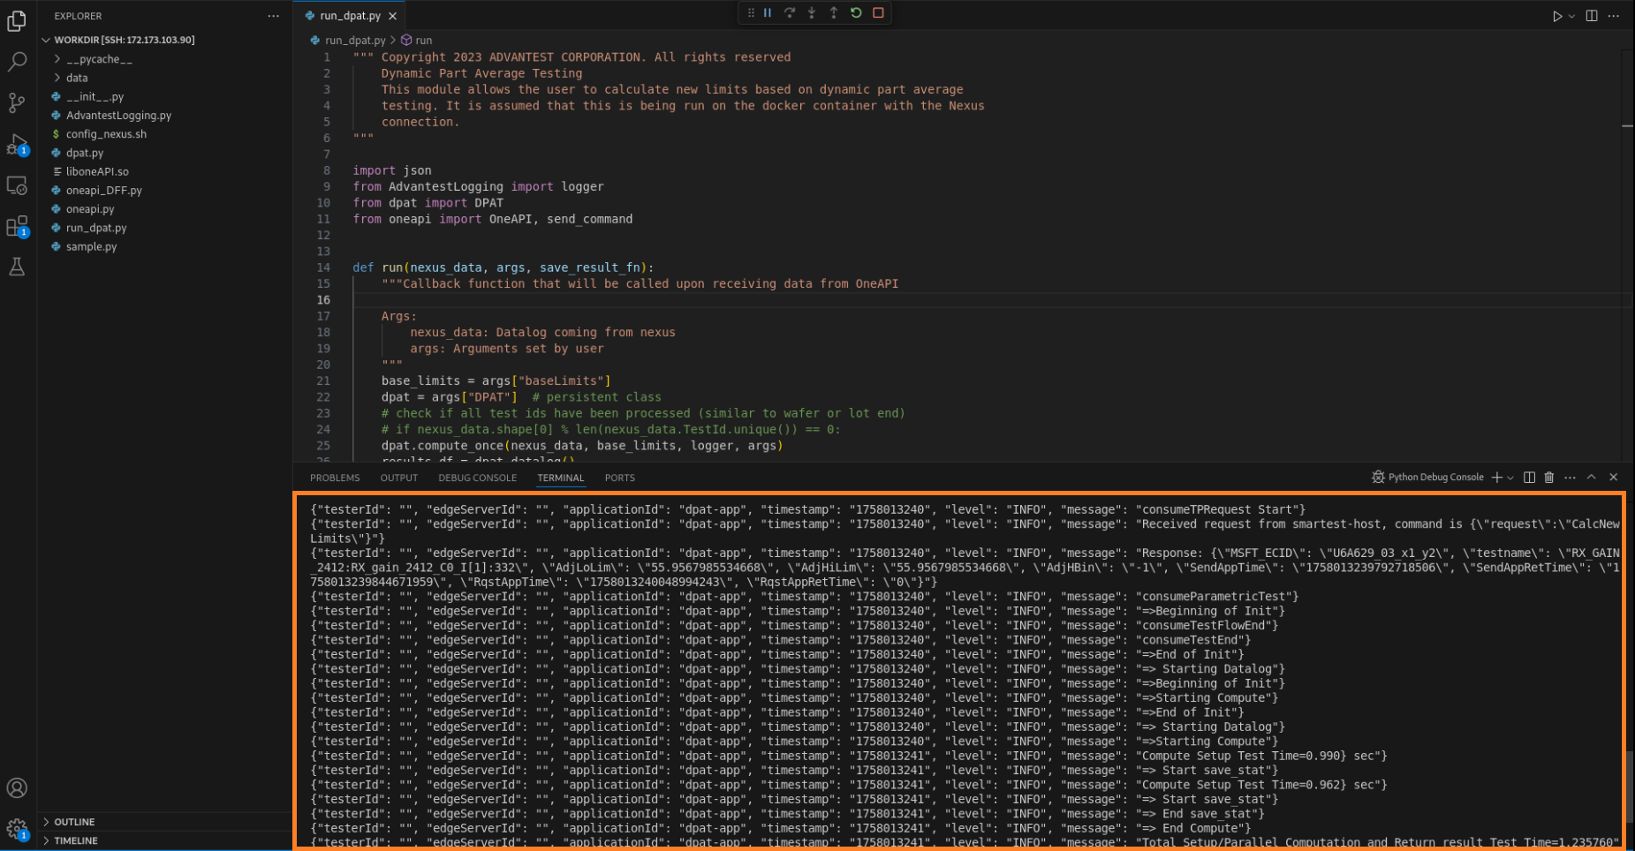Split the editor to the right
This screenshot has width=1635, height=851.
pyautogui.click(x=1591, y=16)
